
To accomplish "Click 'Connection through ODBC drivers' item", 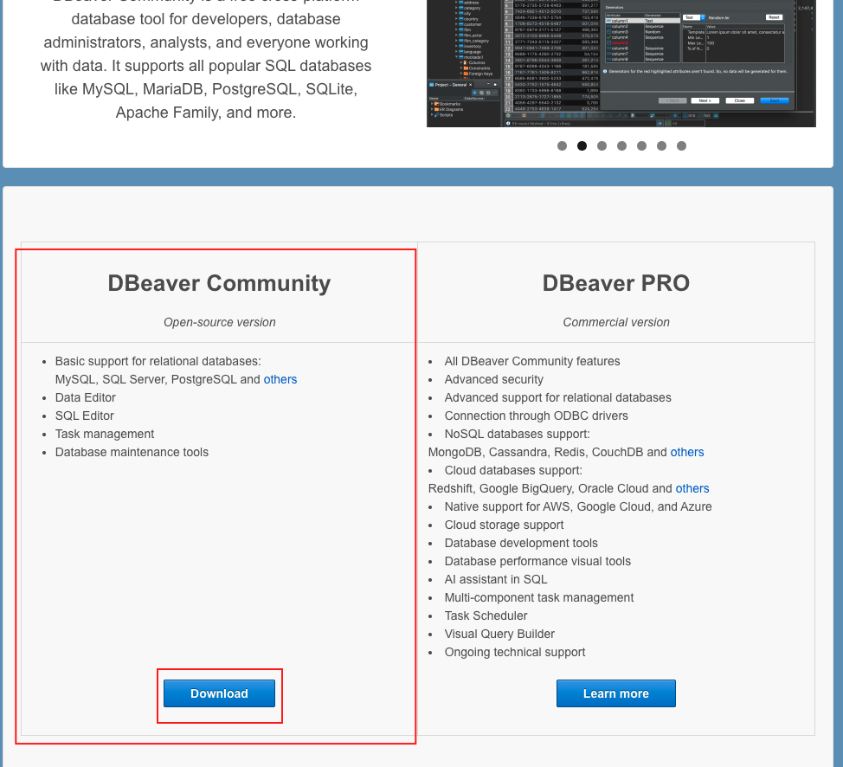I will coord(537,416).
